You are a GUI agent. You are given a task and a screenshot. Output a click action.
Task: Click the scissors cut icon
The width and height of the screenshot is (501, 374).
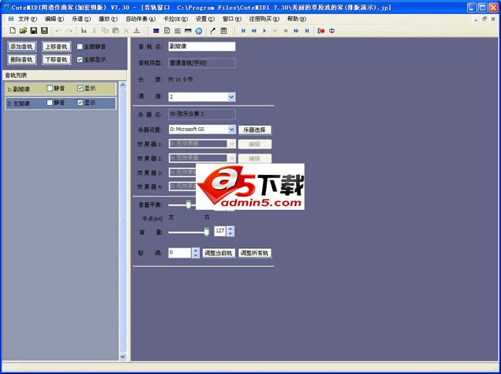[94, 31]
